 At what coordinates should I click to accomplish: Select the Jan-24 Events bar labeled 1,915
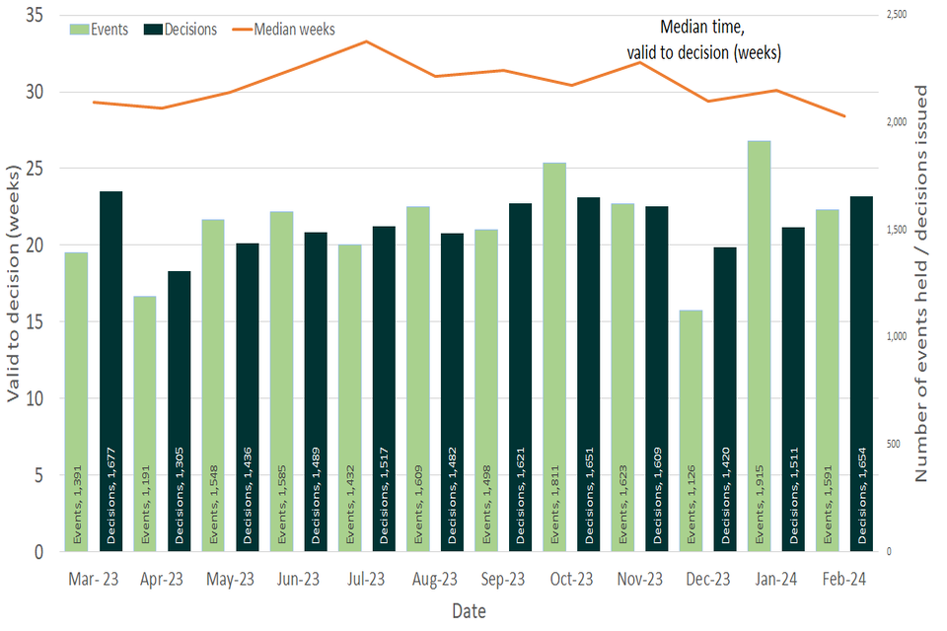coord(760,346)
